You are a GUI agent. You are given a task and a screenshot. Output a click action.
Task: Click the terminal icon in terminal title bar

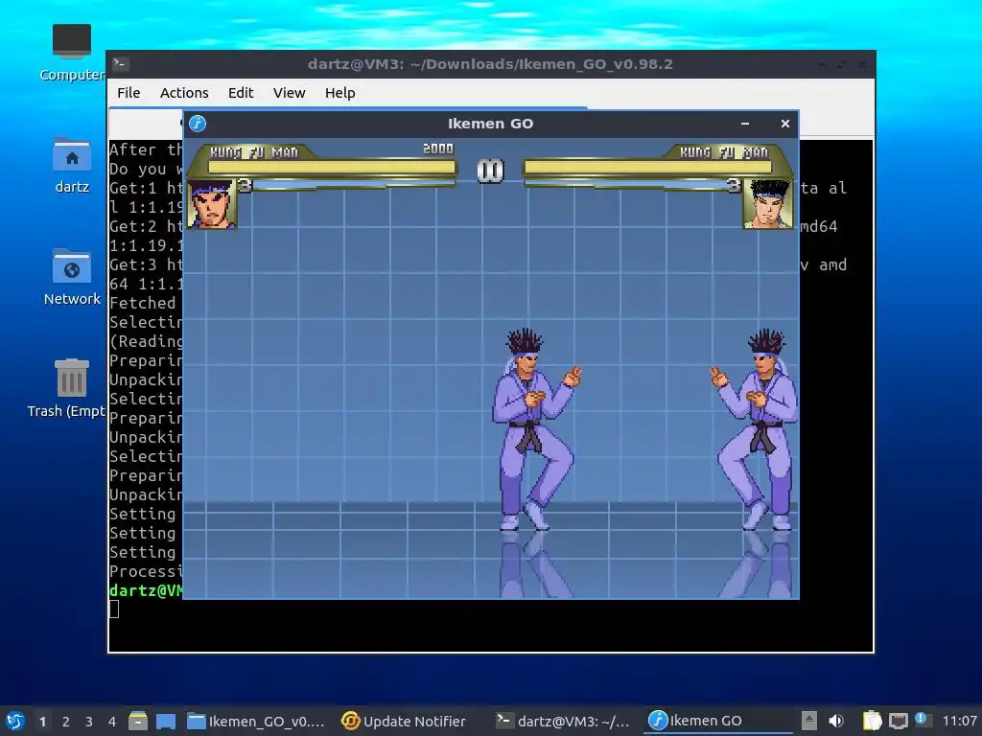pos(121,64)
